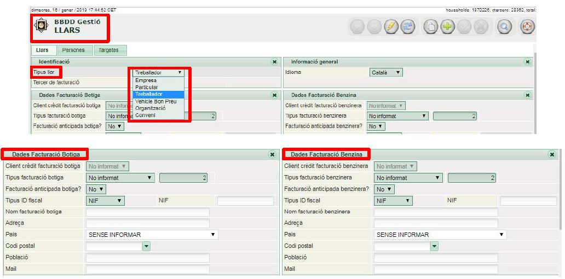The height and width of the screenshot is (279, 565).
Task: Click the Mail field under Facturació Benzina
Action: [x=436, y=269]
